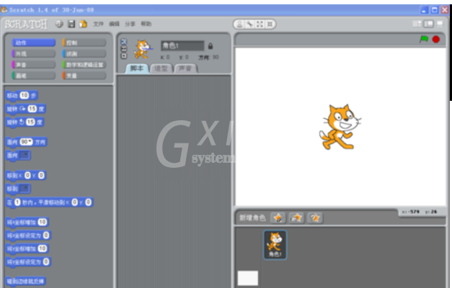
Task: Switch to the 声音 tab
Action: pyautogui.click(x=185, y=68)
